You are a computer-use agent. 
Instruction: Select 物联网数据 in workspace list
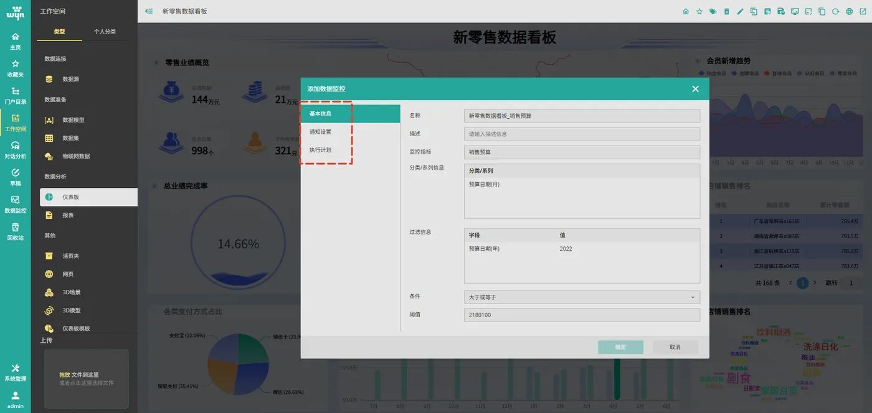(x=87, y=156)
